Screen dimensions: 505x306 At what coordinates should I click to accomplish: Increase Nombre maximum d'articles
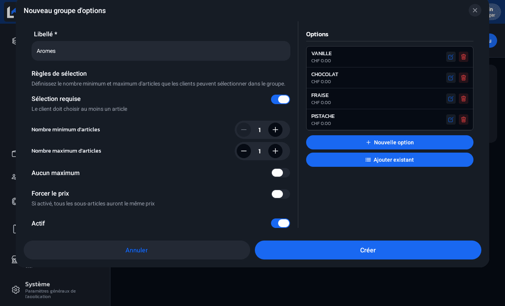click(275, 151)
